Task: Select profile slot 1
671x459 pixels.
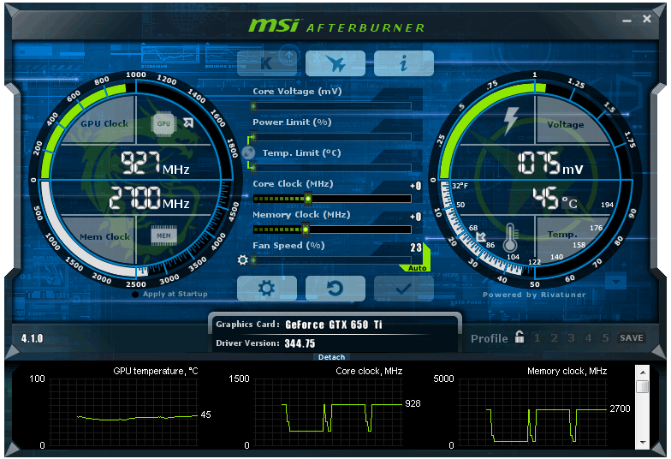Action: point(537,338)
